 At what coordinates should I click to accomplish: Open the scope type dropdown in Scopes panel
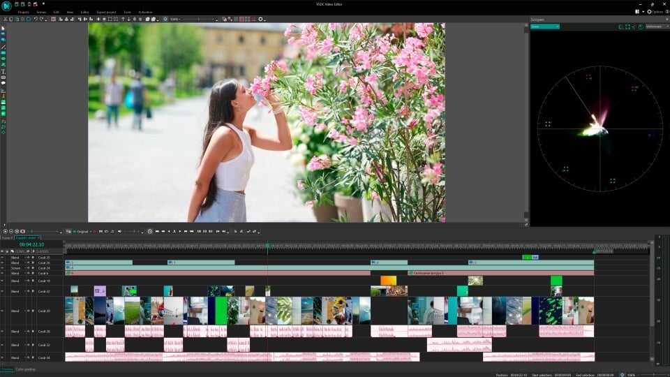point(544,27)
